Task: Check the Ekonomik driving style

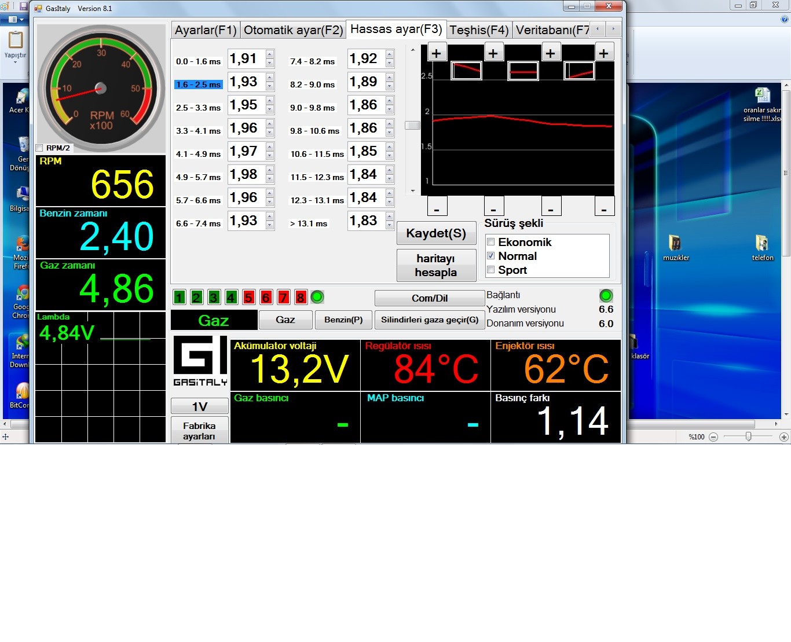Action: coord(491,242)
